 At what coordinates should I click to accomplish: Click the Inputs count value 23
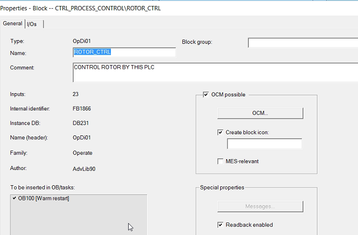click(76, 94)
